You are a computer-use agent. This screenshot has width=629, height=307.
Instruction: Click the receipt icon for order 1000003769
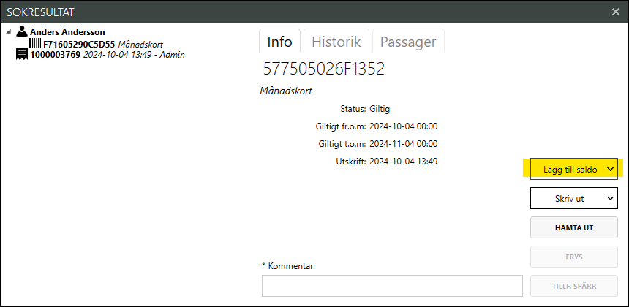click(x=22, y=54)
